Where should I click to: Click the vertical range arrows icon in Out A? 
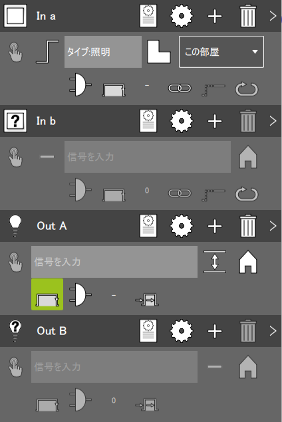[215, 262]
